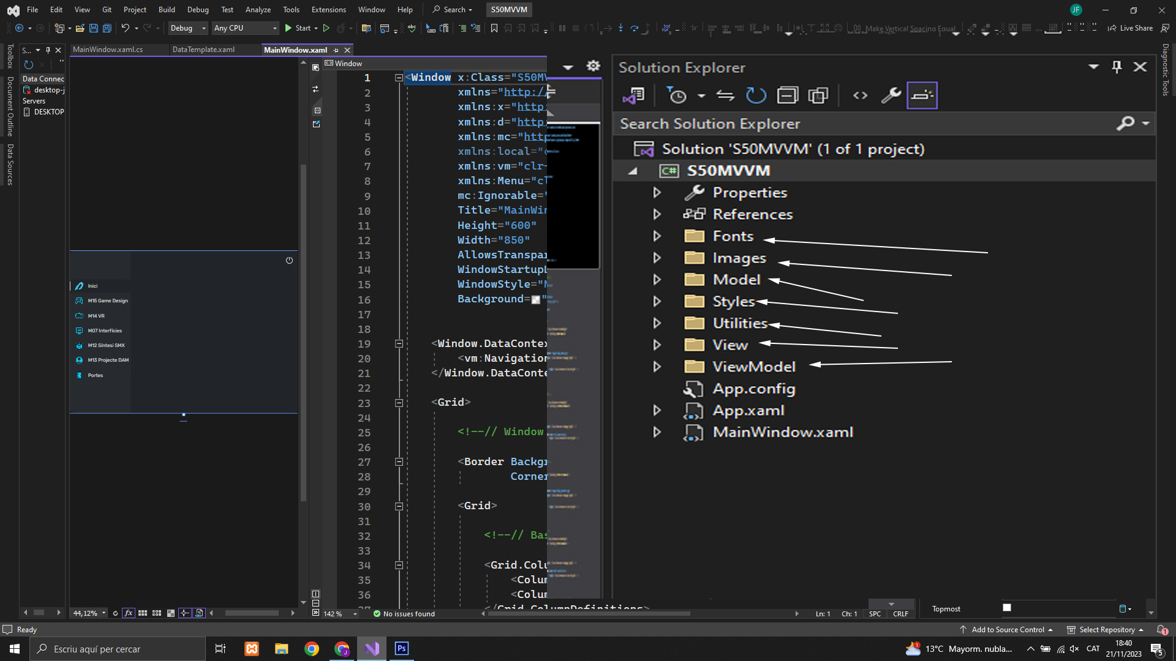Open Properties wrench in Solution Explorer
This screenshot has height=661, width=1176.
point(891,95)
